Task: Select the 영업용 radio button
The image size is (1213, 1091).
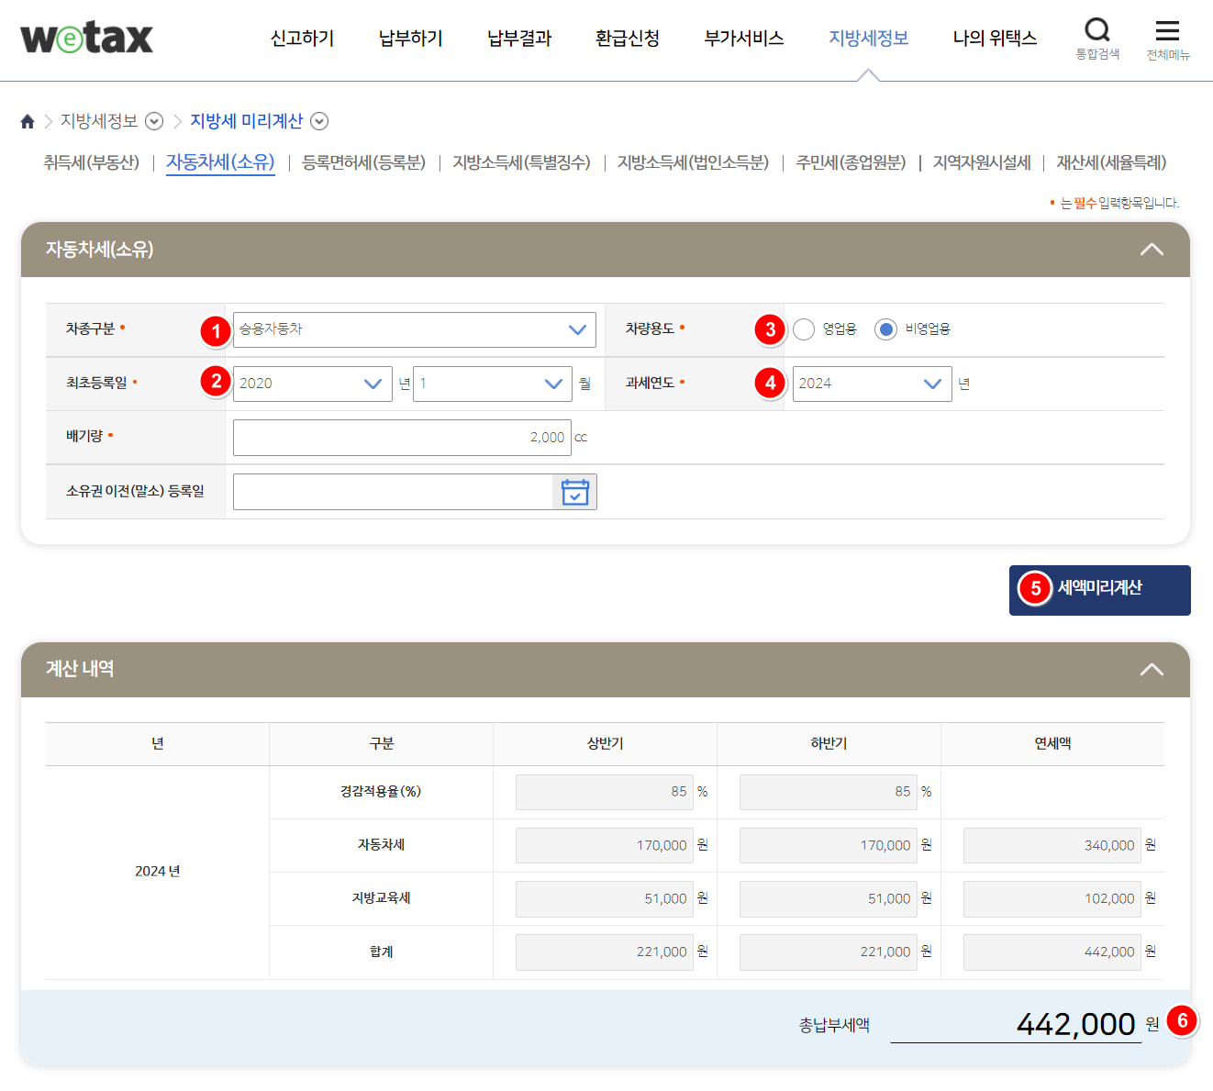Action: (x=804, y=329)
